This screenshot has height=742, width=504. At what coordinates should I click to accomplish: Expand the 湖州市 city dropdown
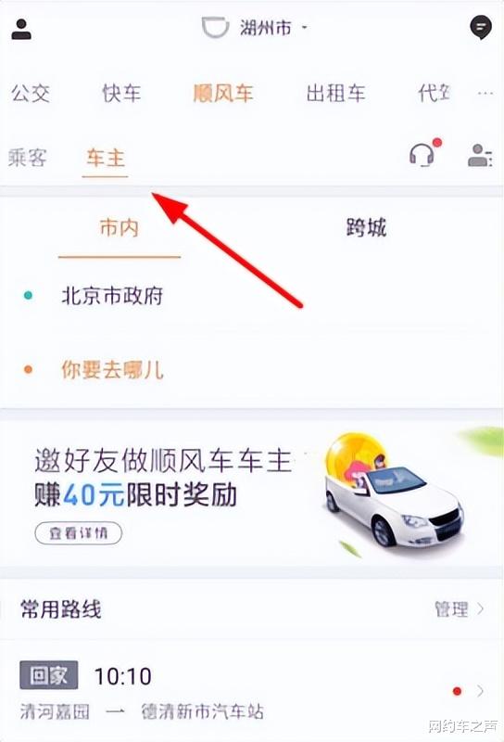273,28
